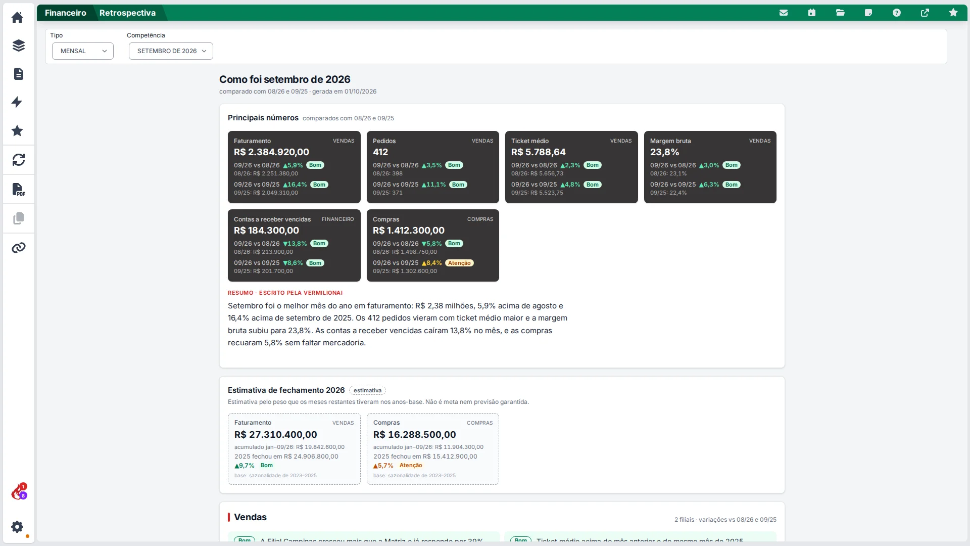The image size is (970, 546).
Task: Click the star icon in top header
Action: 953,13
